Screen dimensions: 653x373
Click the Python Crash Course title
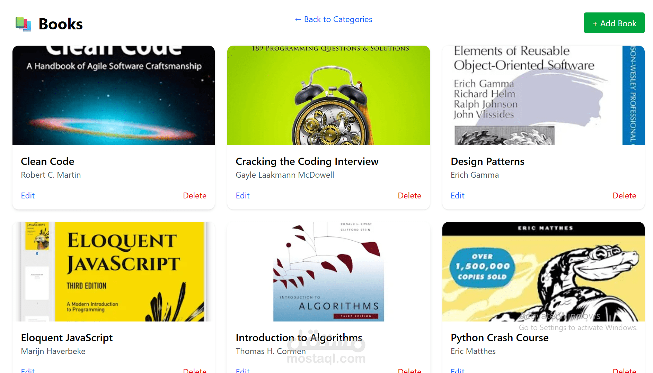tap(500, 338)
